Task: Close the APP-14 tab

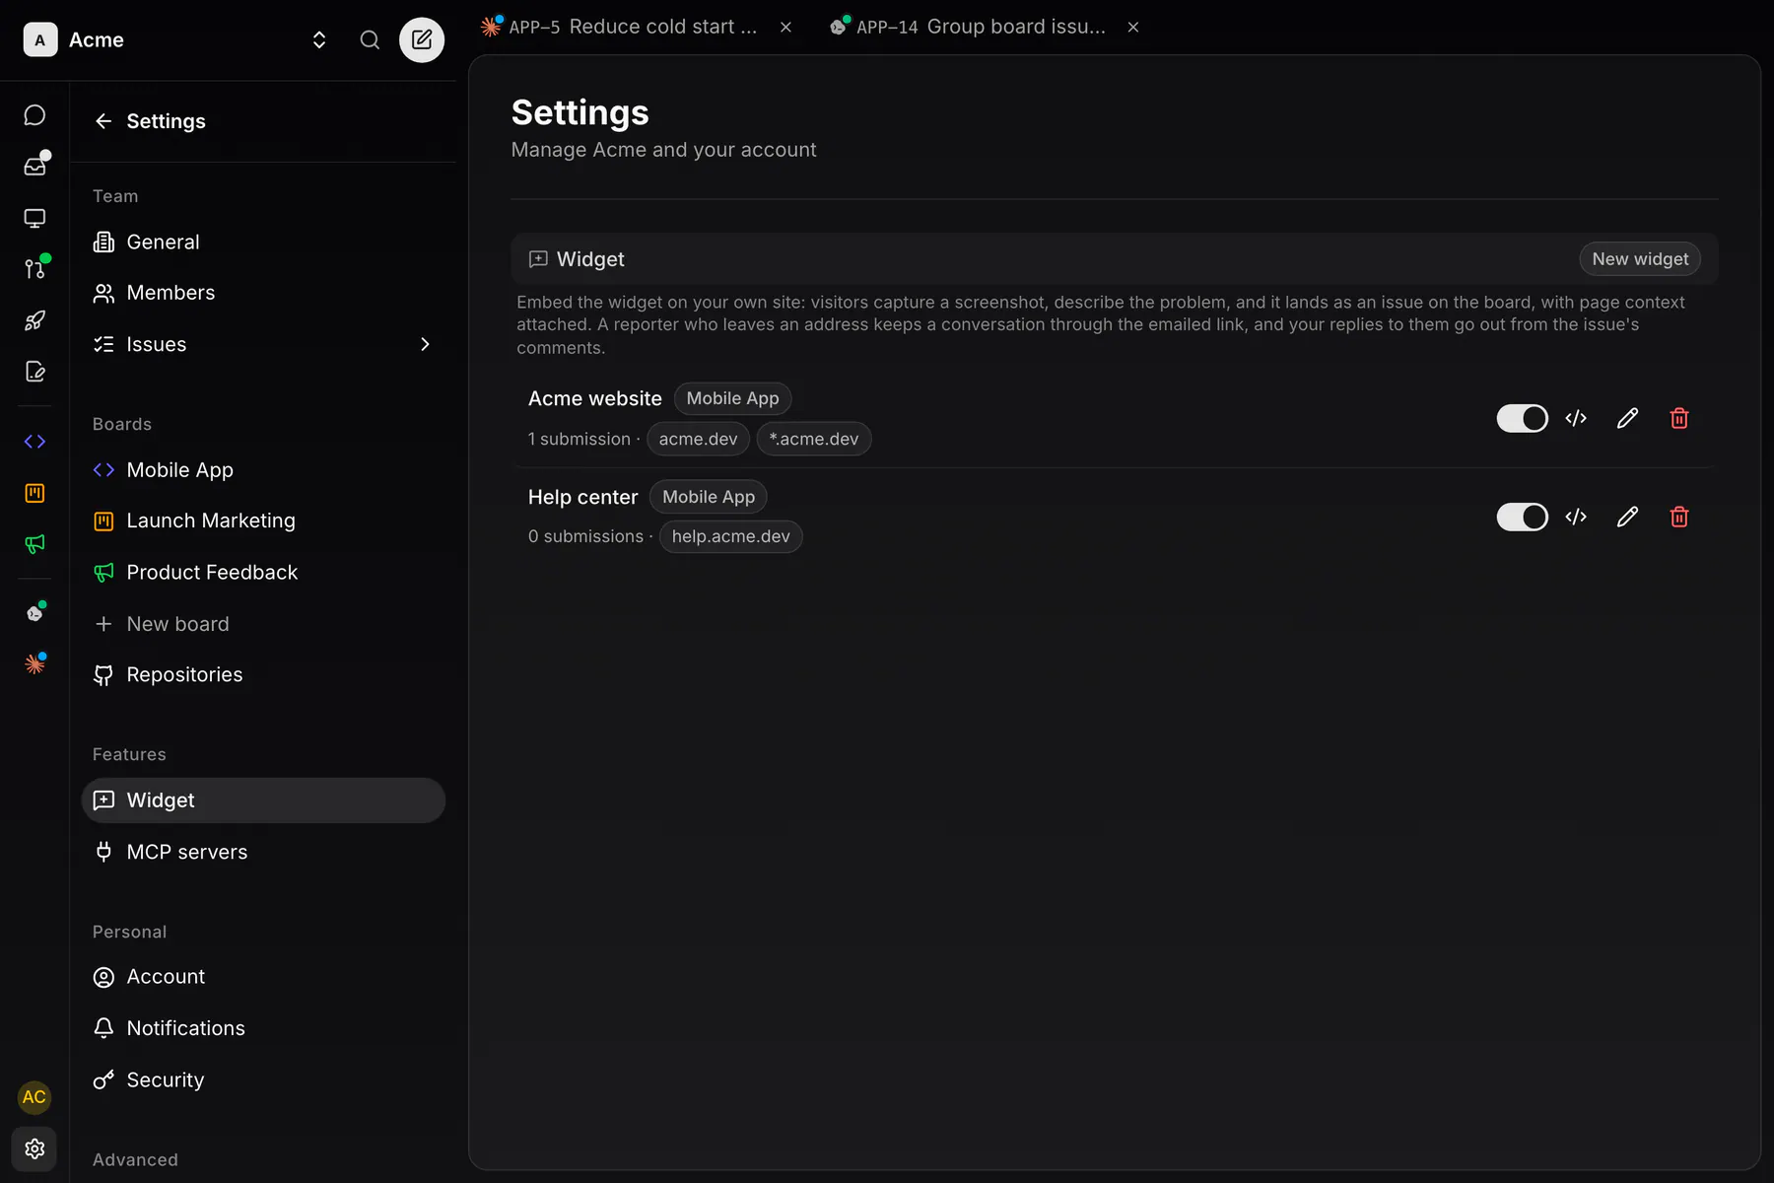Action: [x=1133, y=28]
